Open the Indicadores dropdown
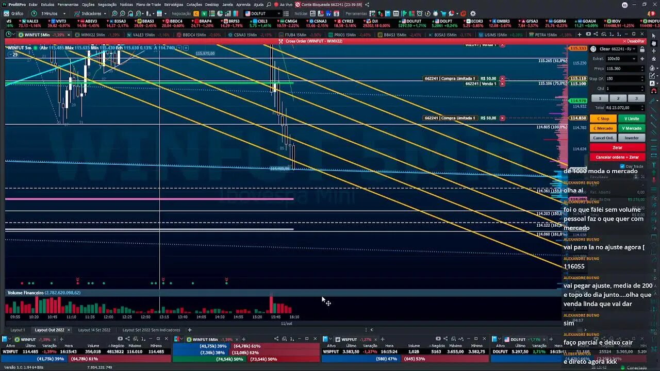This screenshot has height=371, width=660. coord(105,13)
